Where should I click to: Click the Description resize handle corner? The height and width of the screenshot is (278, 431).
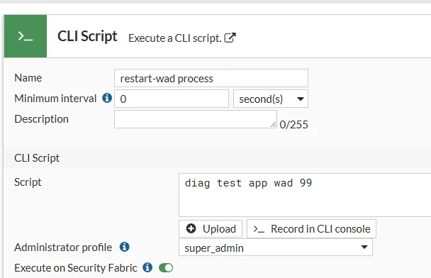[x=273, y=125]
